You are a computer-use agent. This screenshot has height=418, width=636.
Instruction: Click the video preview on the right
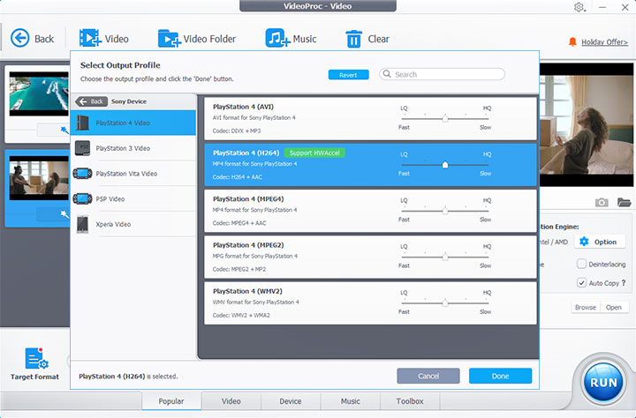(x=587, y=124)
